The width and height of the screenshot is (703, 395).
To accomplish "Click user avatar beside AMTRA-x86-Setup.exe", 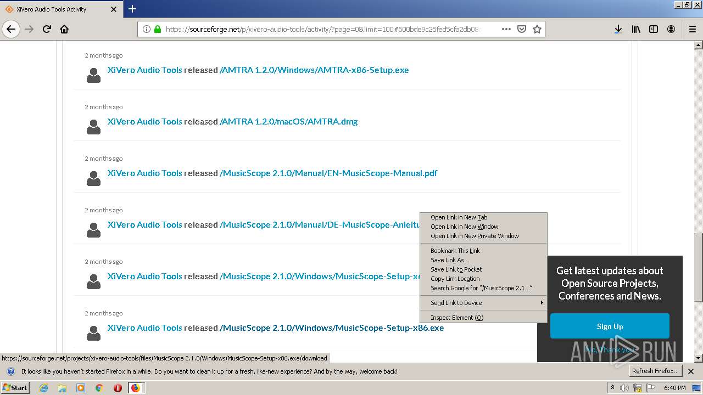I will (94, 75).
